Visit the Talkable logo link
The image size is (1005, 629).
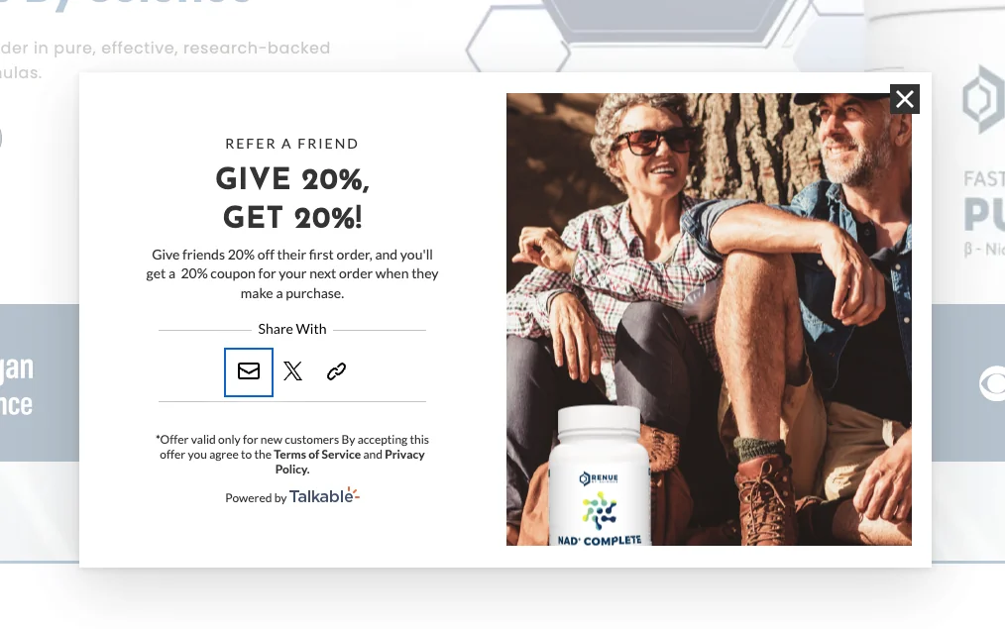click(x=324, y=495)
